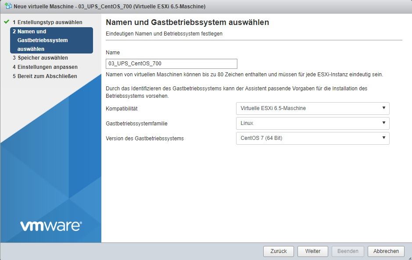Select step 2 Namen und Gastbetriebssystem auswählen
Viewport: 412px width, 260px height.
coord(51,40)
